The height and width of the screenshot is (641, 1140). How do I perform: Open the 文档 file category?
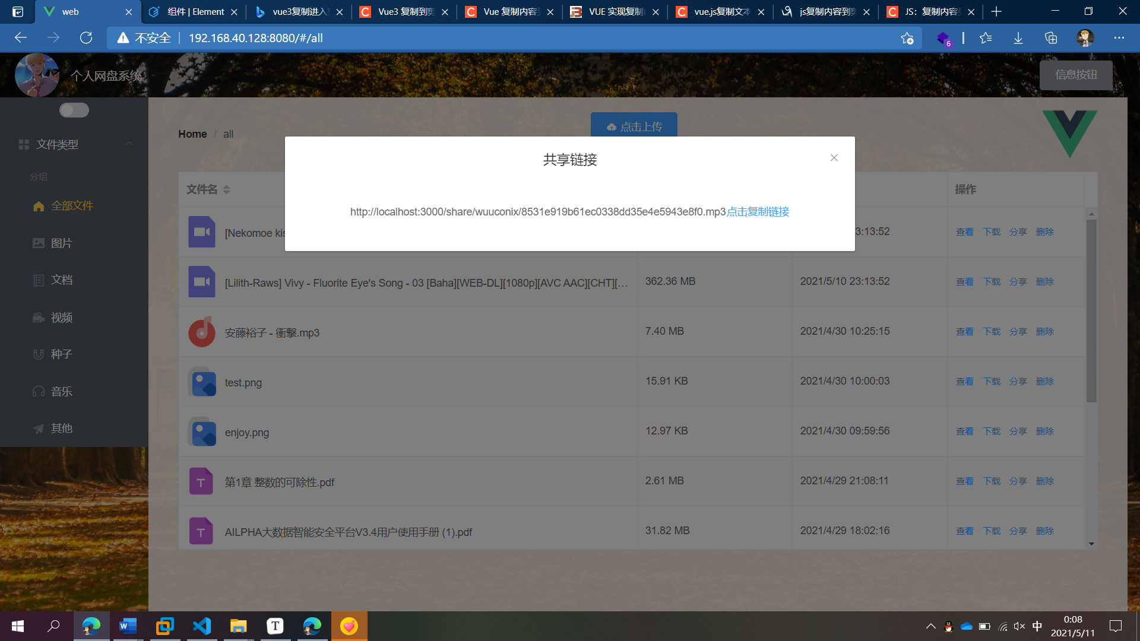click(x=61, y=280)
